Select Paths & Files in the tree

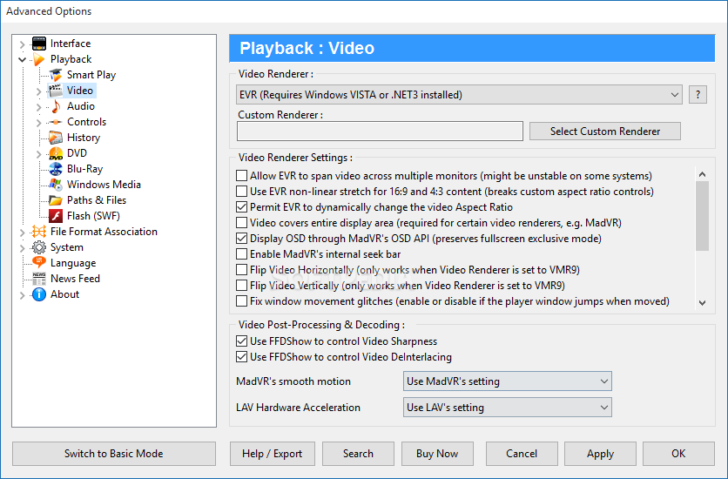(x=97, y=200)
